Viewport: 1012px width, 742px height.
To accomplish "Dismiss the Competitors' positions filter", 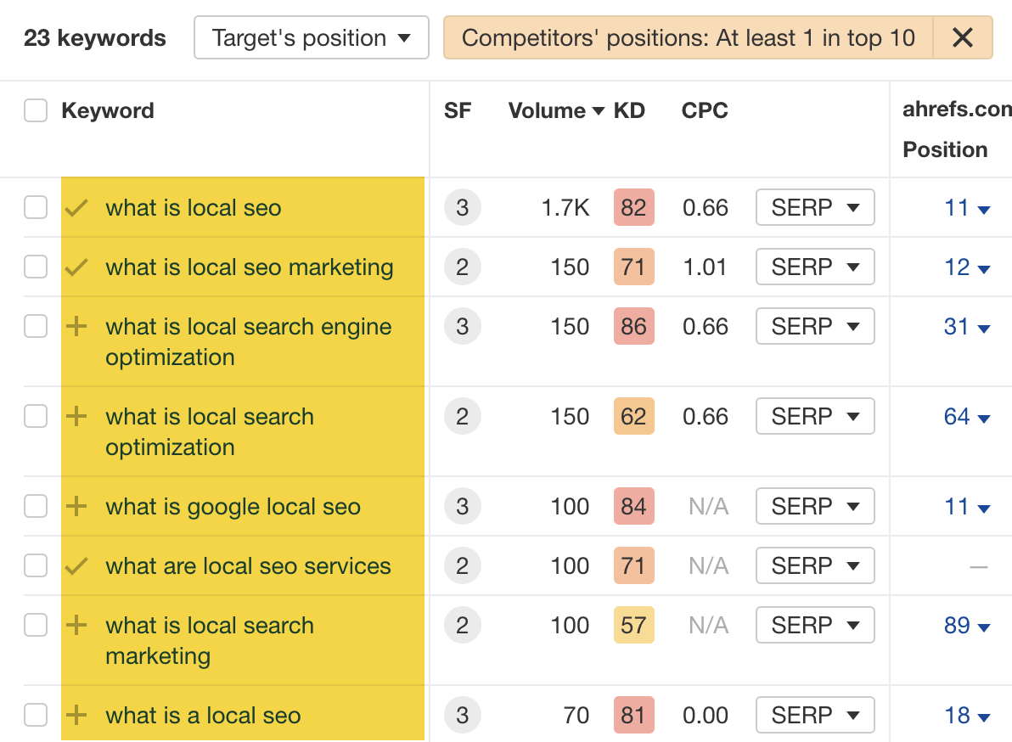I will [963, 37].
